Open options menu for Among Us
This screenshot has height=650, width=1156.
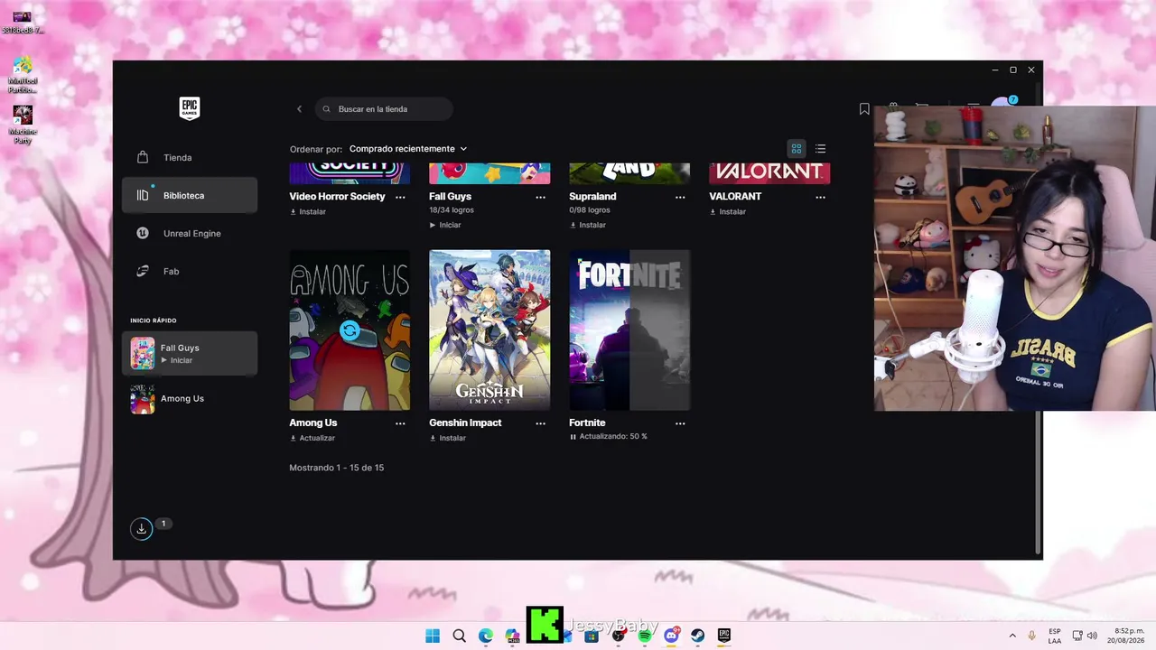point(400,423)
